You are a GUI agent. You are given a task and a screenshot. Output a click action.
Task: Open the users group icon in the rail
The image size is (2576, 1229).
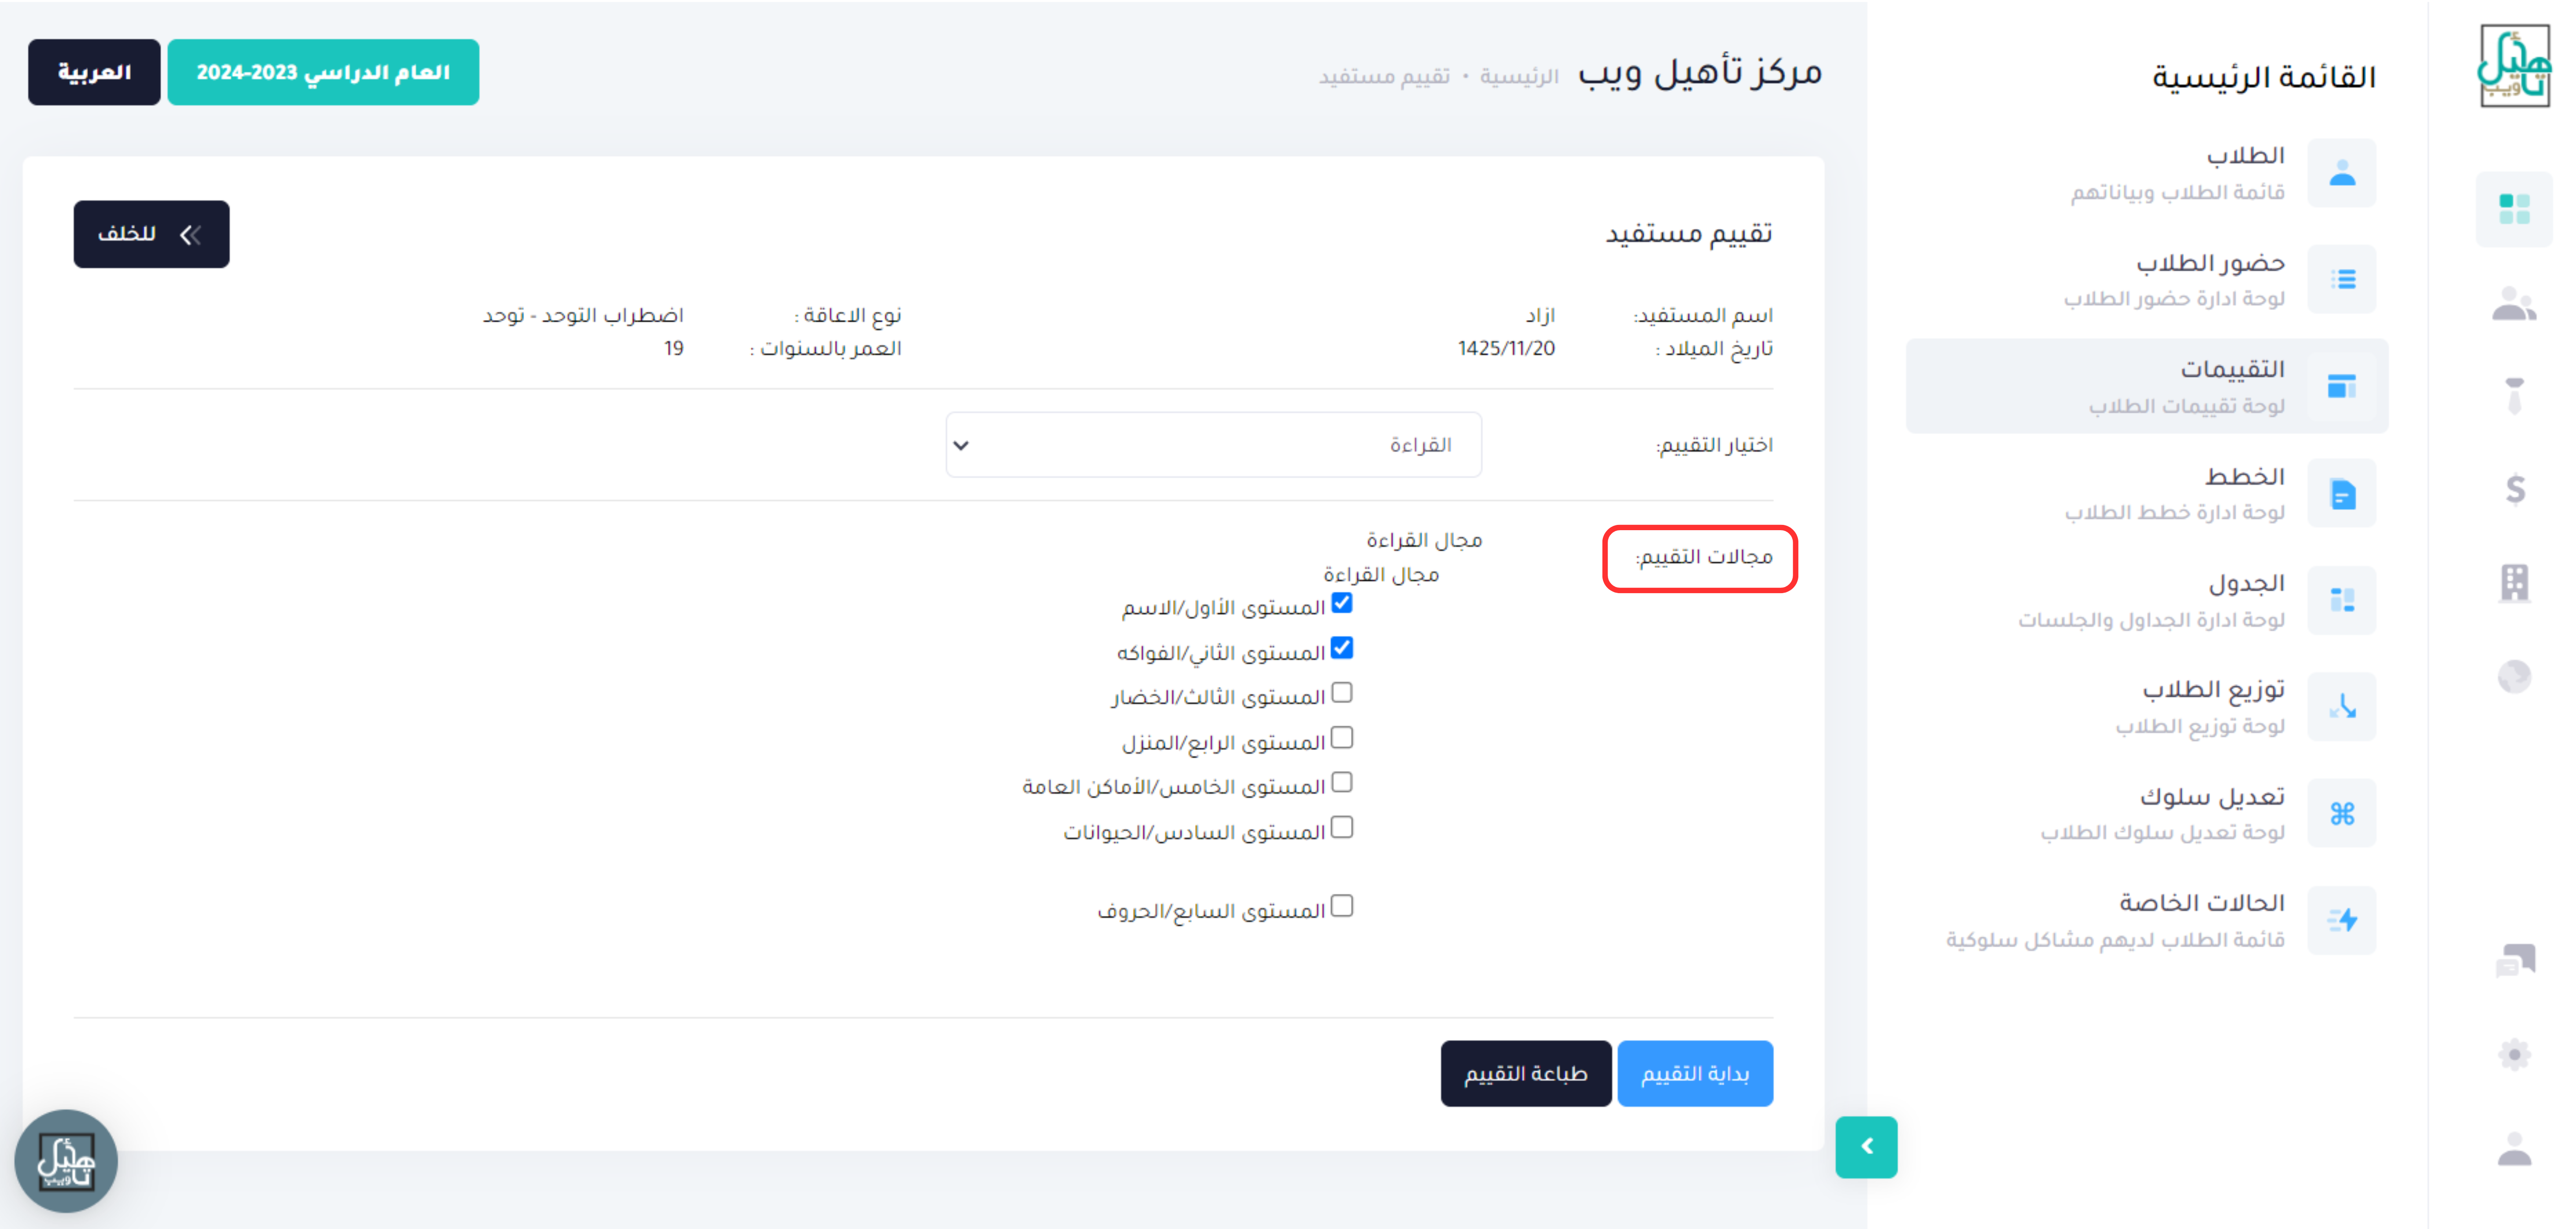(2514, 303)
